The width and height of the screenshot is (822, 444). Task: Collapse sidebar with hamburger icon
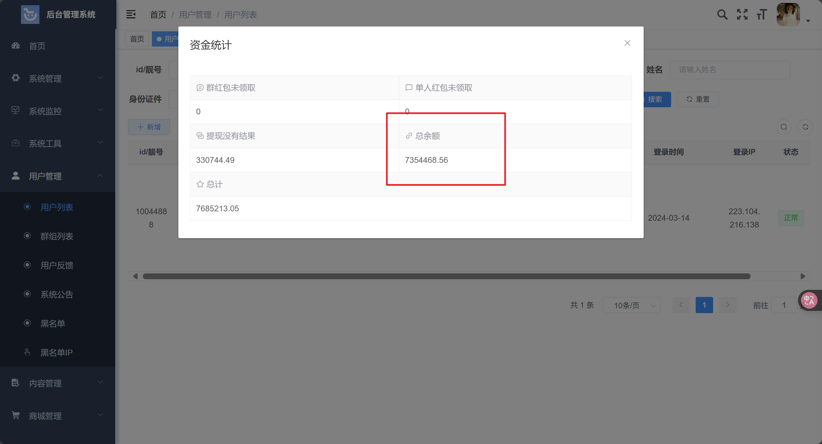(131, 15)
